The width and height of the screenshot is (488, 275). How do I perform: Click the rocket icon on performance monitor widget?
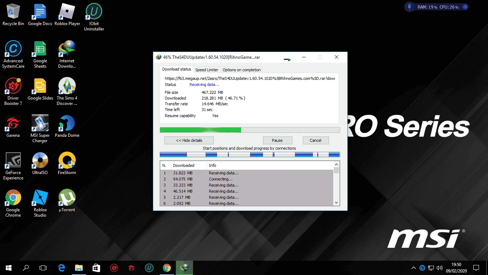point(410,7)
